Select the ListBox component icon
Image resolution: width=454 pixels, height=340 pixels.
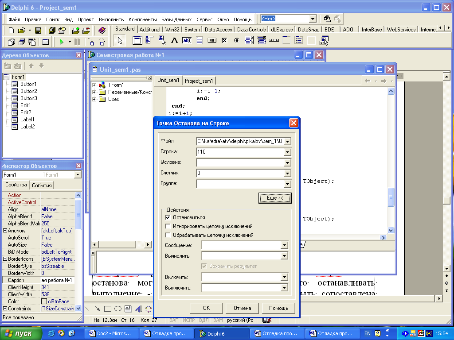(249, 40)
